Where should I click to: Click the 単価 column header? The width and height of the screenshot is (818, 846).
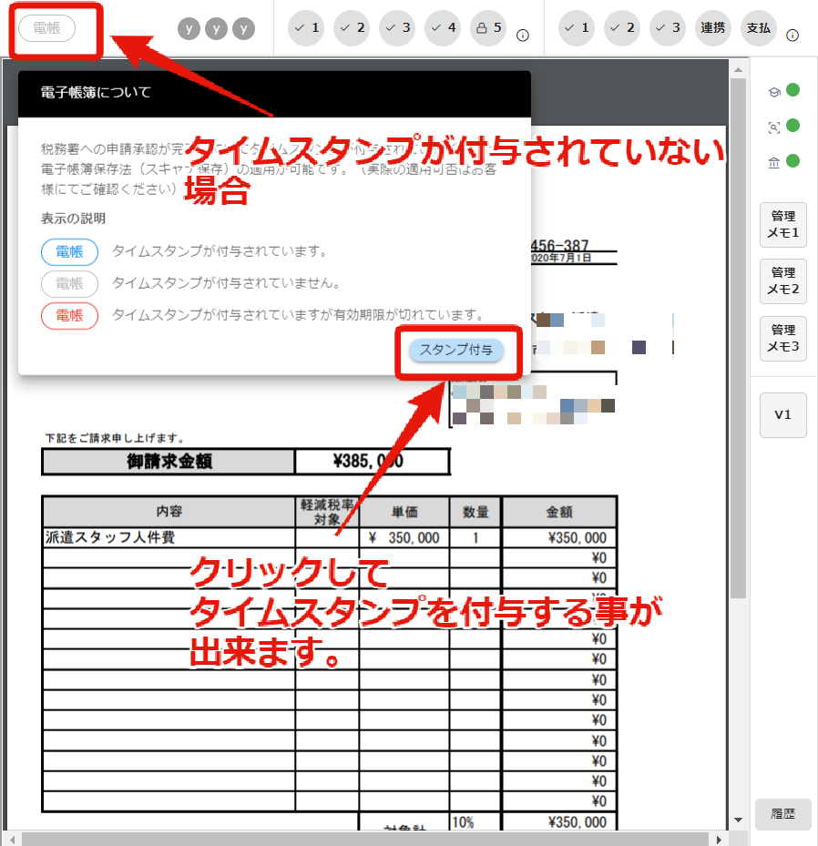[404, 512]
